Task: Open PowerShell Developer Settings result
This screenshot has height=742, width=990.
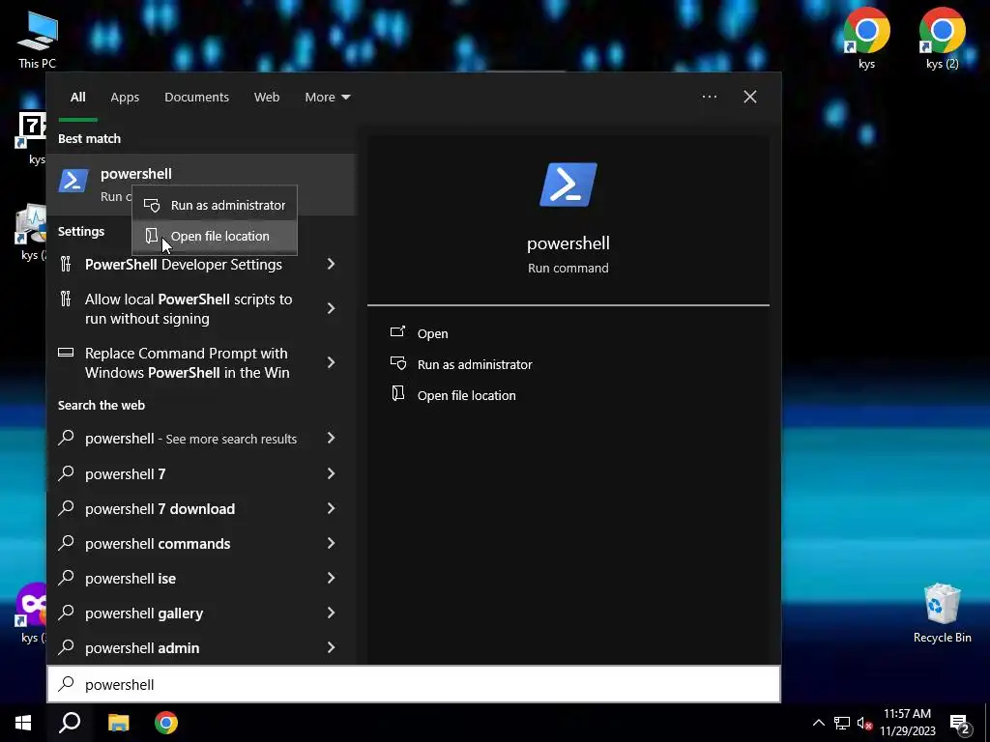Action: (183, 265)
